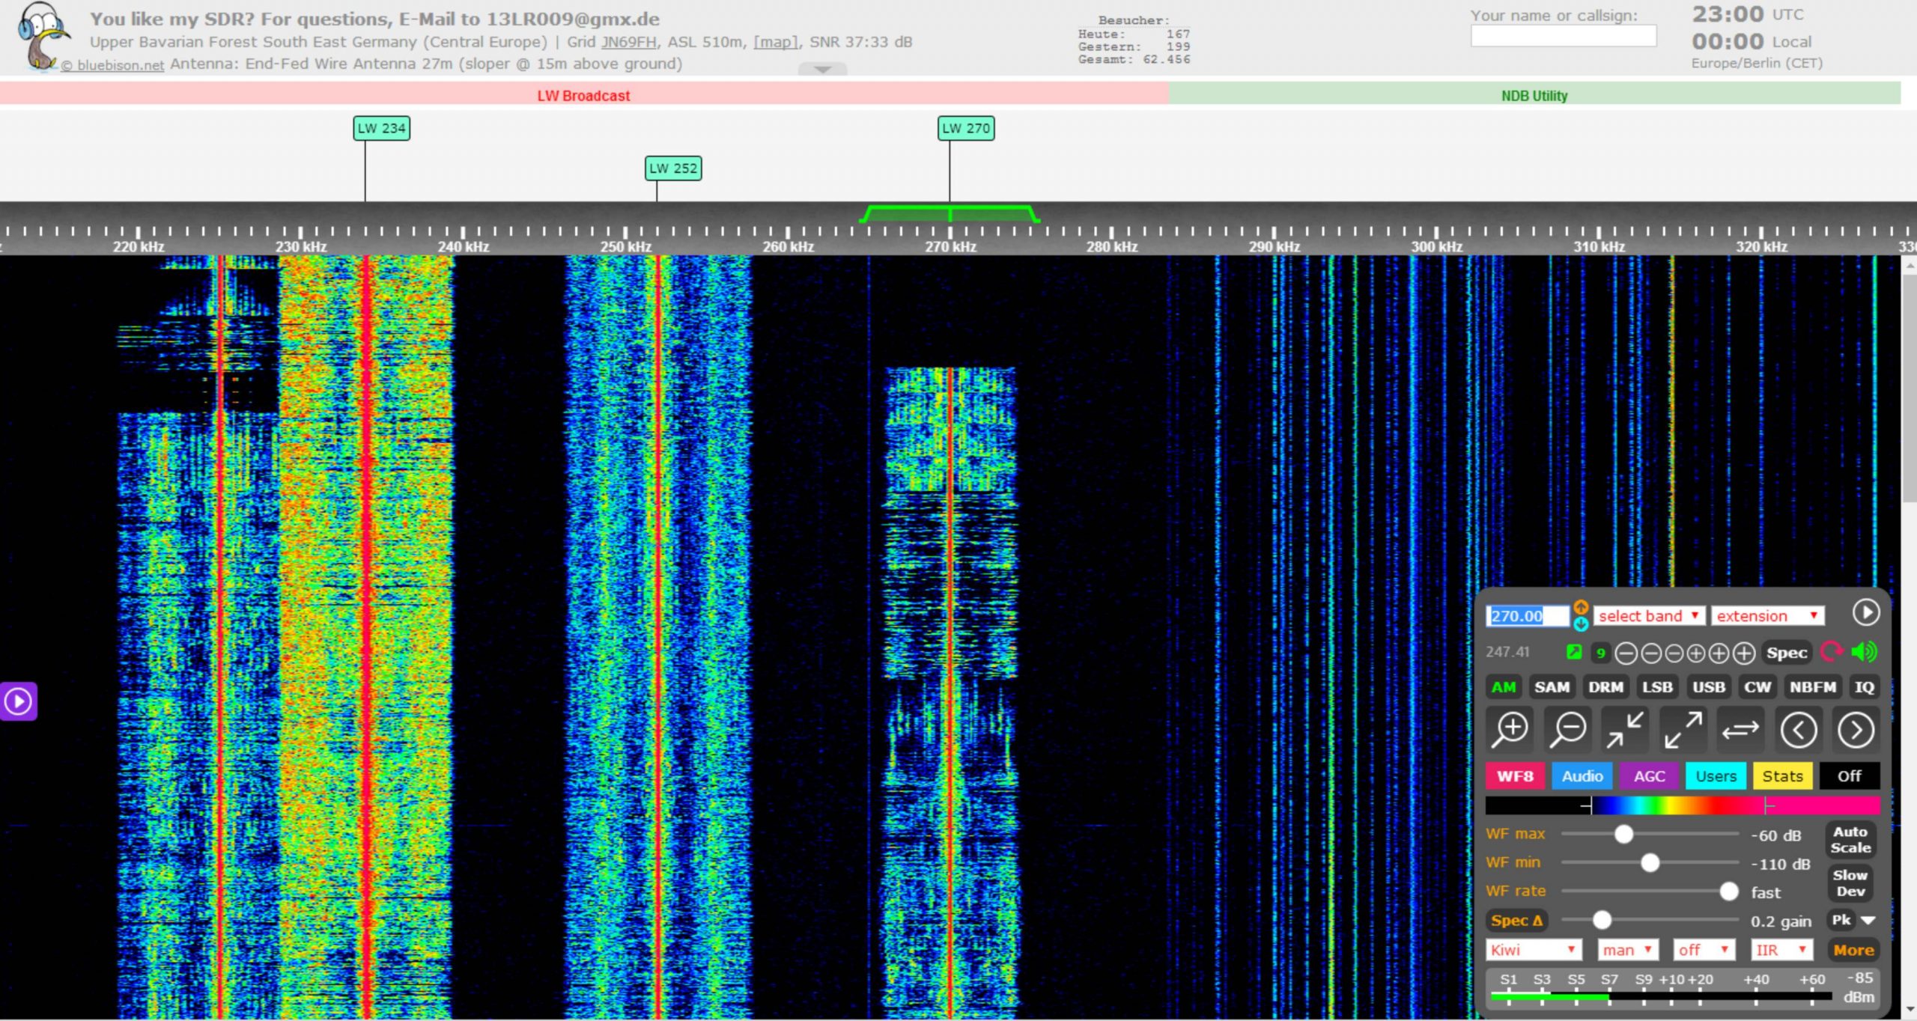The height and width of the screenshot is (1021, 1917).
Task: Toggle the Spec spectrum display button
Action: pos(1786,653)
